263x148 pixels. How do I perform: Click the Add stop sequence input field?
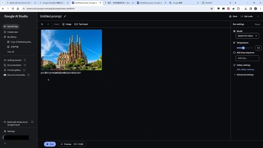point(247,58)
